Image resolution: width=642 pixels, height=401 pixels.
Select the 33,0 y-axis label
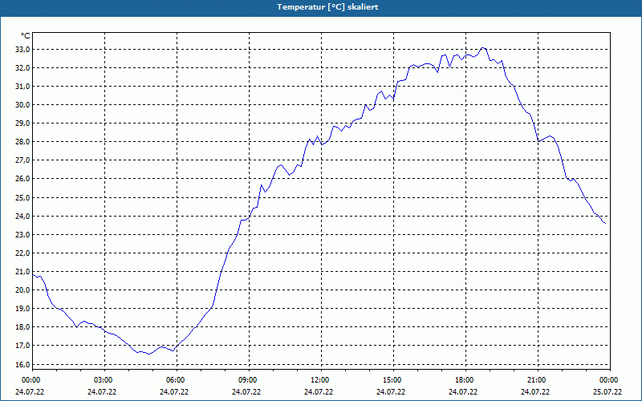click(x=22, y=50)
